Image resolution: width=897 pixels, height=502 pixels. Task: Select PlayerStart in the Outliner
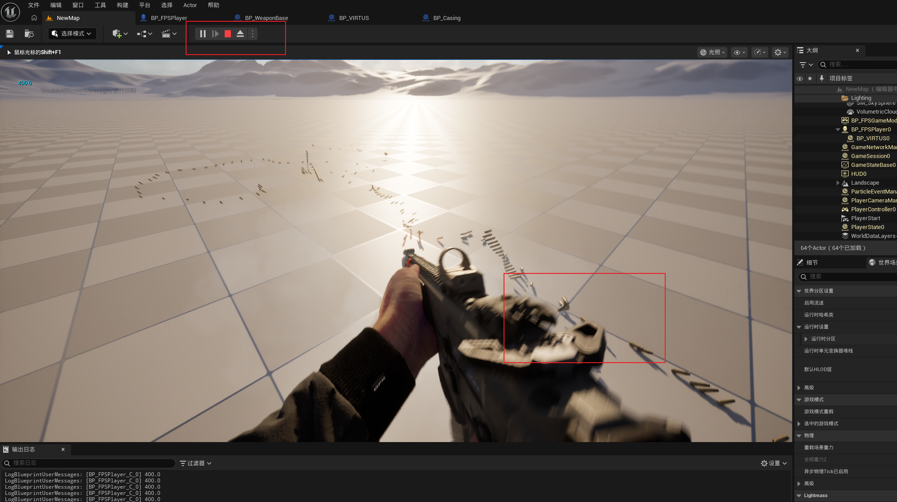pyautogui.click(x=865, y=218)
